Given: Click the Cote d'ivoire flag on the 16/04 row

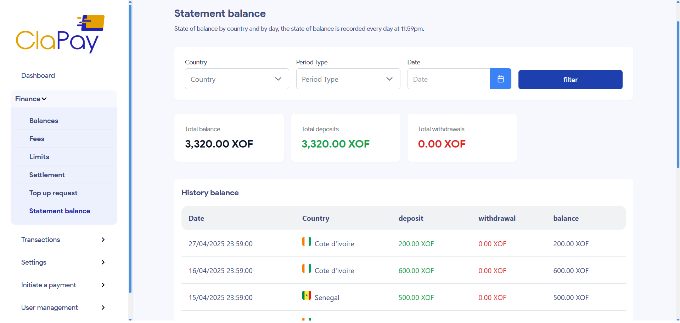Looking at the screenshot, I should (x=306, y=270).
